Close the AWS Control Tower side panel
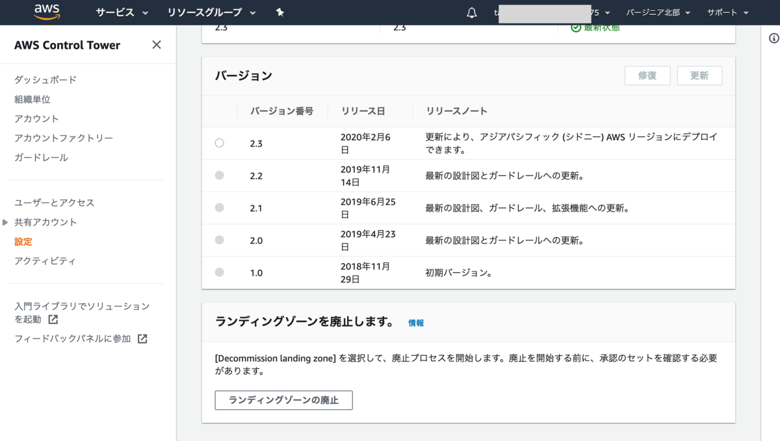Screen dimensions: 780x441 pyautogui.click(x=156, y=45)
